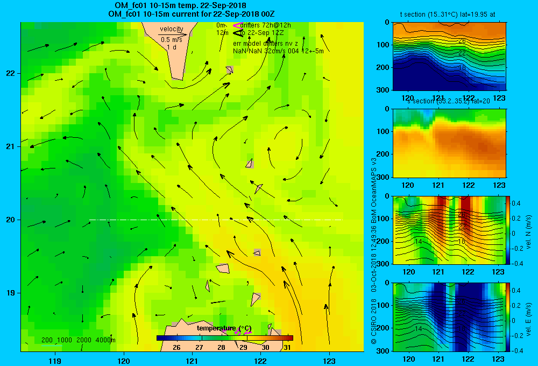
Task: Open the eastward velocity section panel
Action: pos(449,317)
